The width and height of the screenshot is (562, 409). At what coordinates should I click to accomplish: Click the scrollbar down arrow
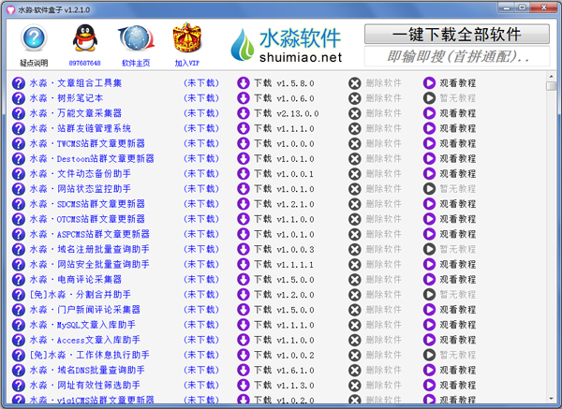tap(551, 401)
